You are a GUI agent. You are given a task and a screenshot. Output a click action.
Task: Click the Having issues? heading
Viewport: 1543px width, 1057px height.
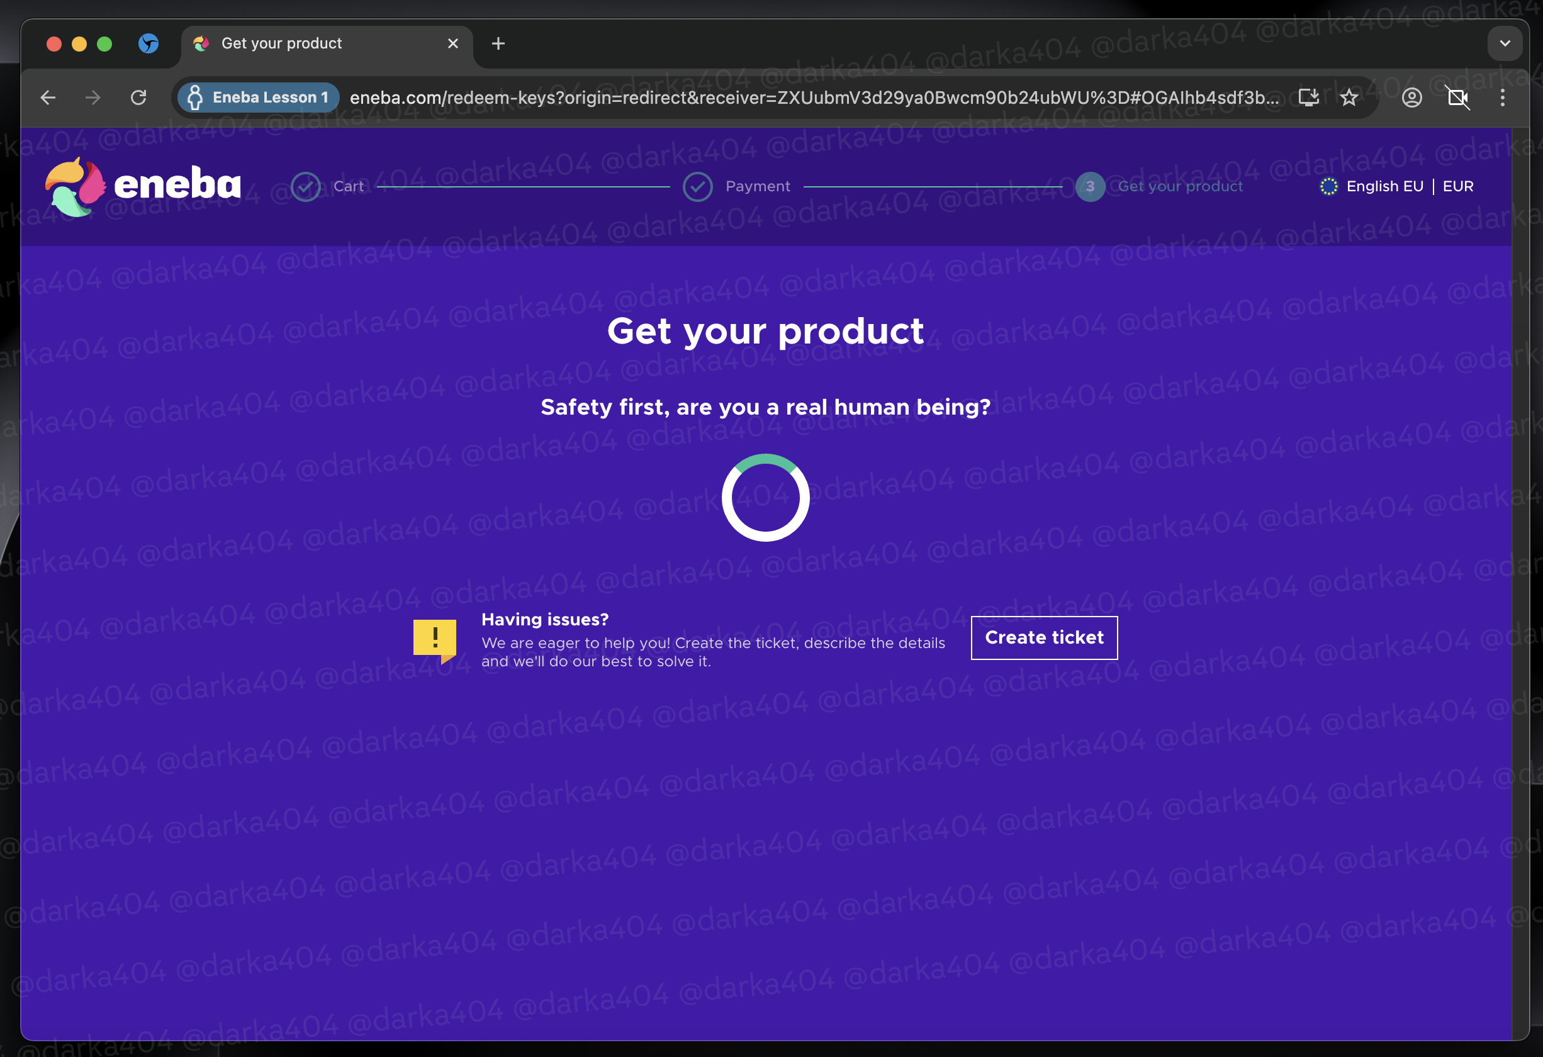(544, 620)
